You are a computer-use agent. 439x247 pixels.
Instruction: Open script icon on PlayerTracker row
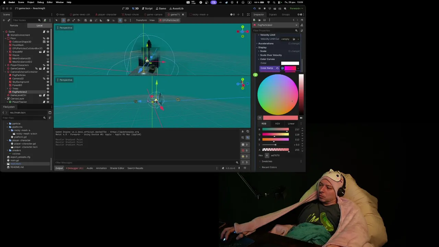(x=44, y=102)
